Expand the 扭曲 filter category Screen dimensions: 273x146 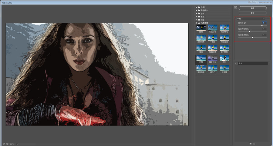click(197, 14)
